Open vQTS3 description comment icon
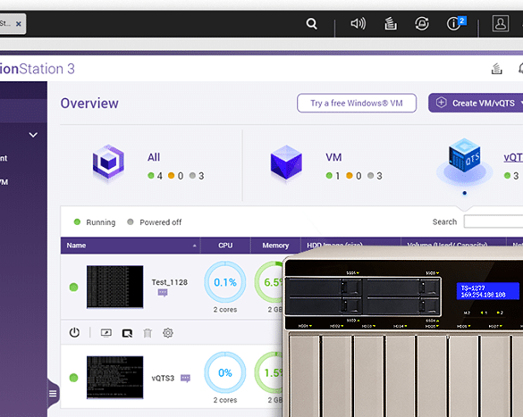Screen dimensions: 523x417 (185, 379)
